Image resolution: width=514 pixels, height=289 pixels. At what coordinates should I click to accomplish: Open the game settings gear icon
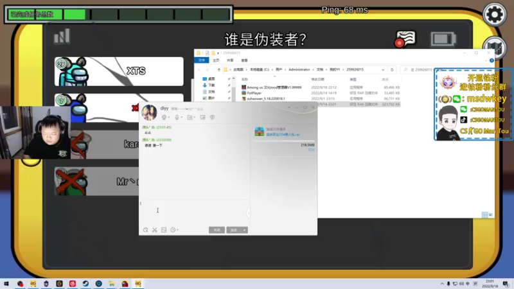click(x=494, y=14)
